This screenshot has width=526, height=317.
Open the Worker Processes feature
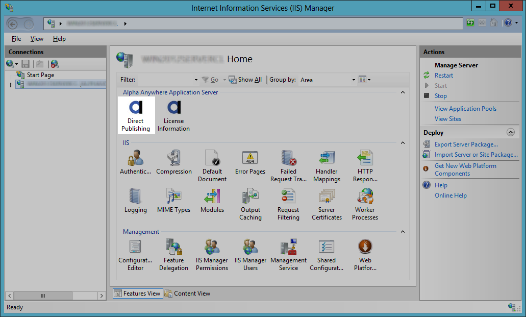[x=365, y=204]
